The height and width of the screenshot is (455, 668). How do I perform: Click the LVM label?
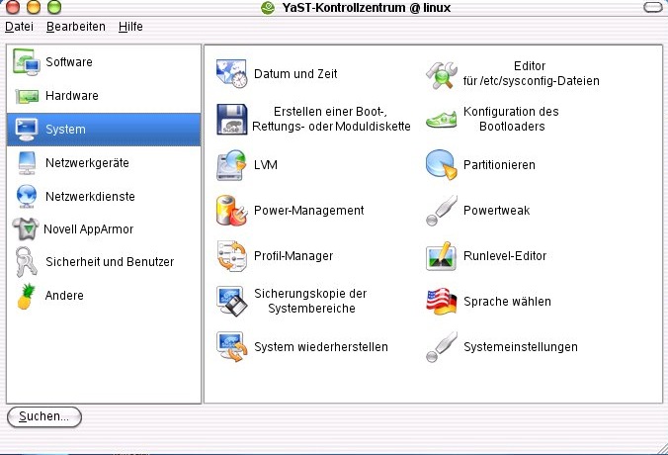tap(266, 165)
